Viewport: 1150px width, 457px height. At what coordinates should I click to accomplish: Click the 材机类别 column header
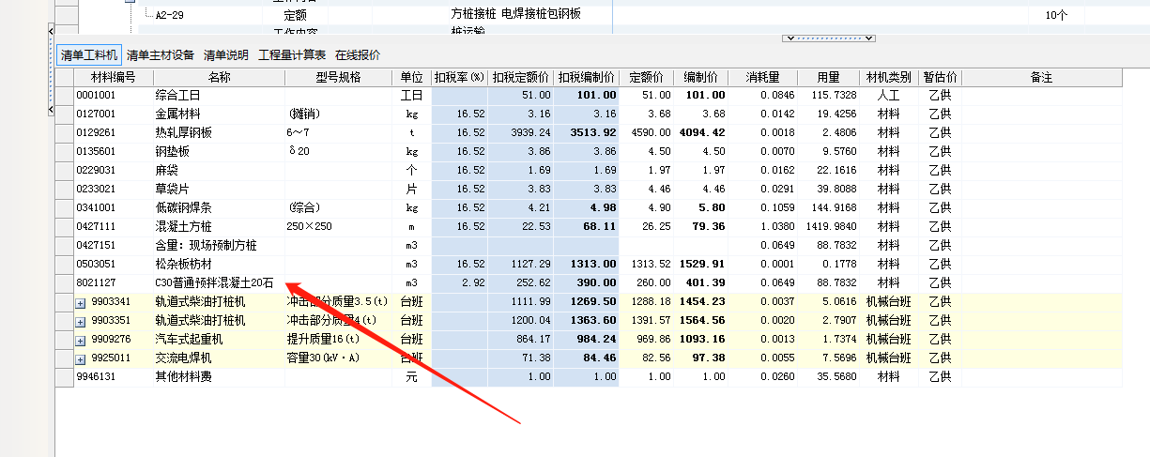tap(889, 77)
